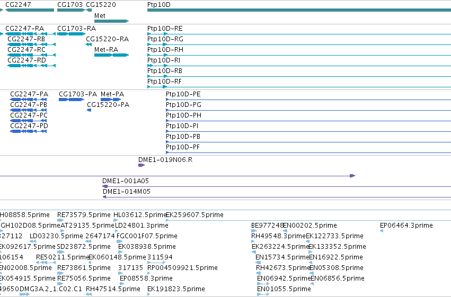The image size is (451, 297).
Task: Select the EN01055.5prime EST
Action: pyautogui.click(x=263, y=295)
